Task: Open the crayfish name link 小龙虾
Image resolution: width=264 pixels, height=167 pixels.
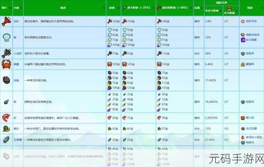Action: point(18,54)
